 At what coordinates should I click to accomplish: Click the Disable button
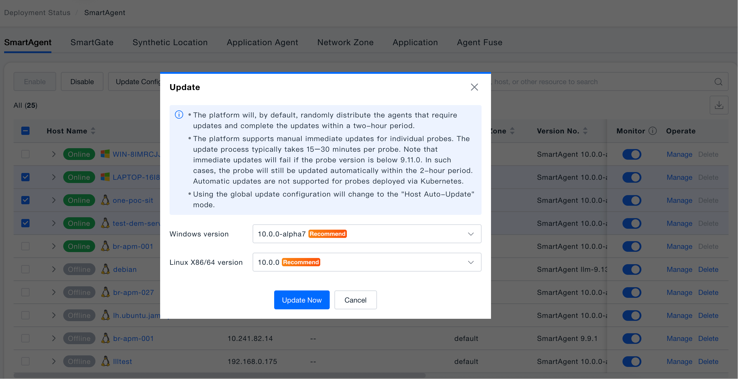click(82, 81)
